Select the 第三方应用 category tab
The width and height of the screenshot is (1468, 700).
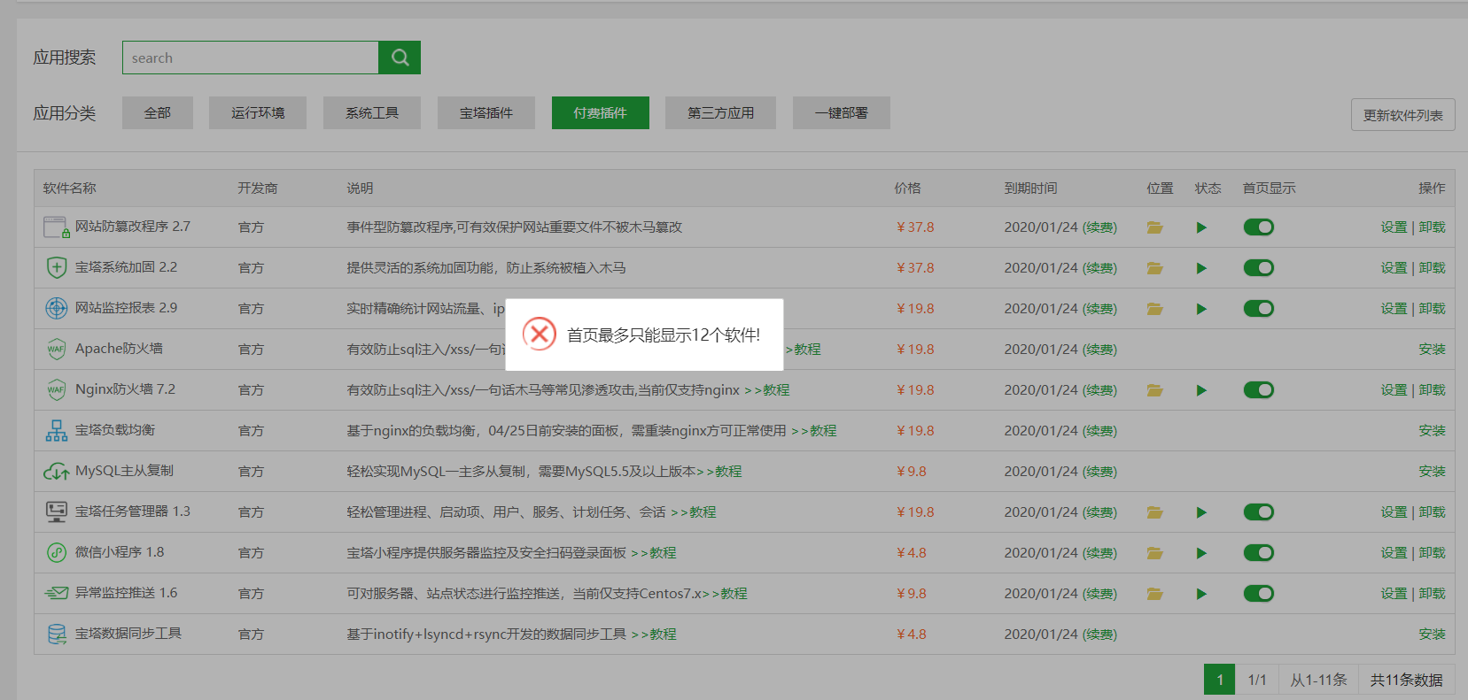pyautogui.click(x=721, y=113)
